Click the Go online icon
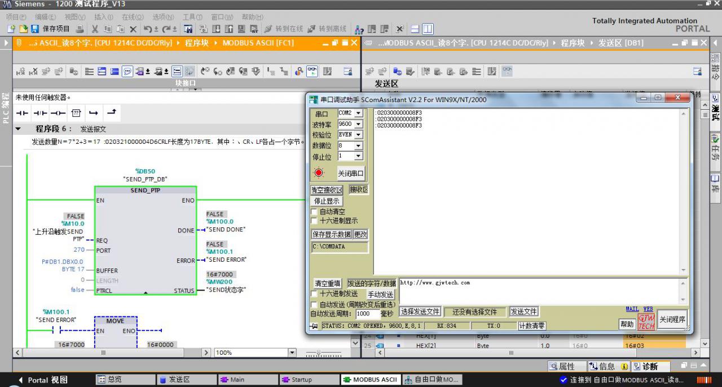Image resolution: width=722 pixels, height=387 pixels. [268, 29]
